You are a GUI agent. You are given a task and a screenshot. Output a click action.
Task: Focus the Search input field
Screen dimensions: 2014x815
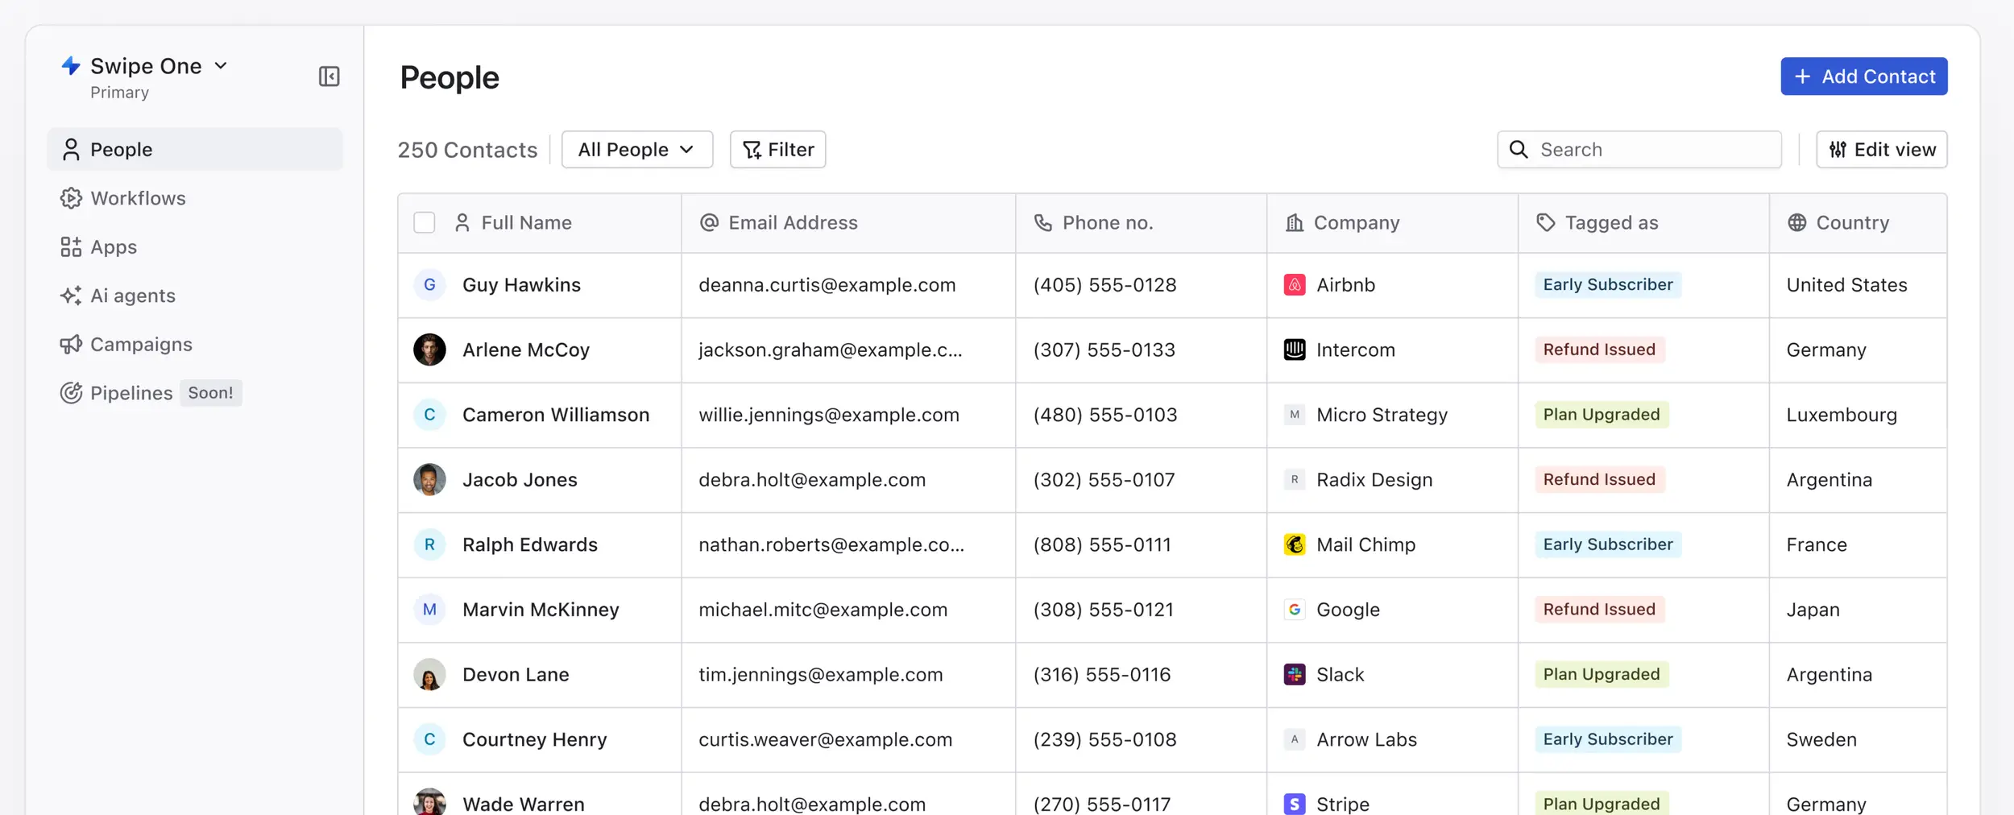[1651, 150]
